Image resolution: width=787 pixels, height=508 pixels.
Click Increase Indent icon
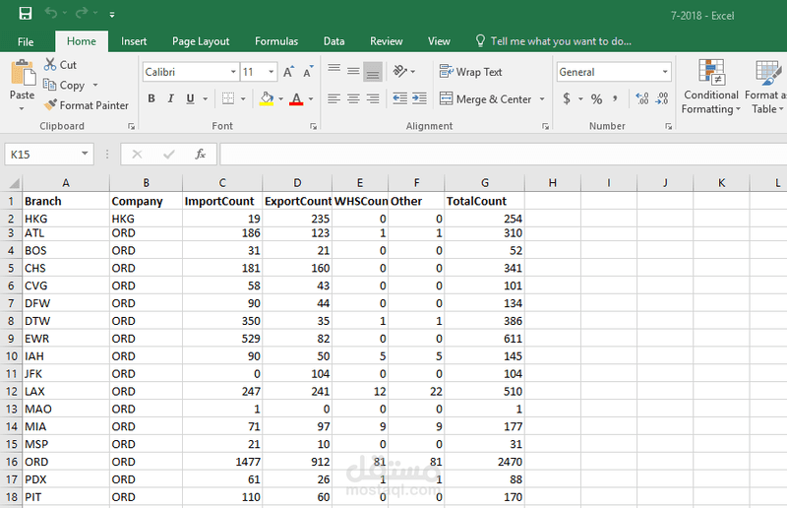419,98
